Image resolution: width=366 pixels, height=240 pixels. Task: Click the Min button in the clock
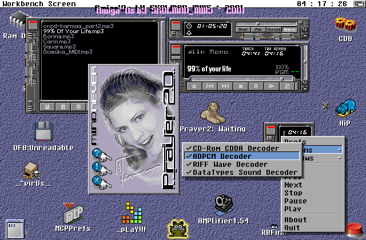coord(258,30)
